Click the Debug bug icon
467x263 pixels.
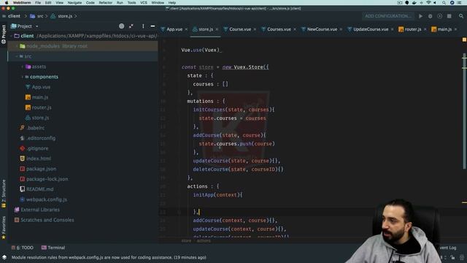pos(430,16)
